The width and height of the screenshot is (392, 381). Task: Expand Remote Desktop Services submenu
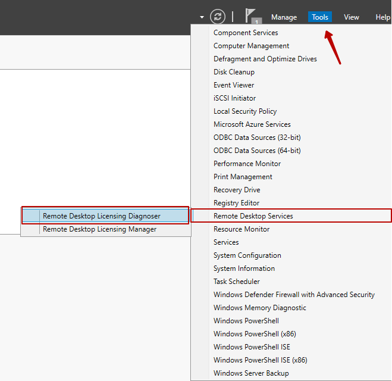click(253, 216)
